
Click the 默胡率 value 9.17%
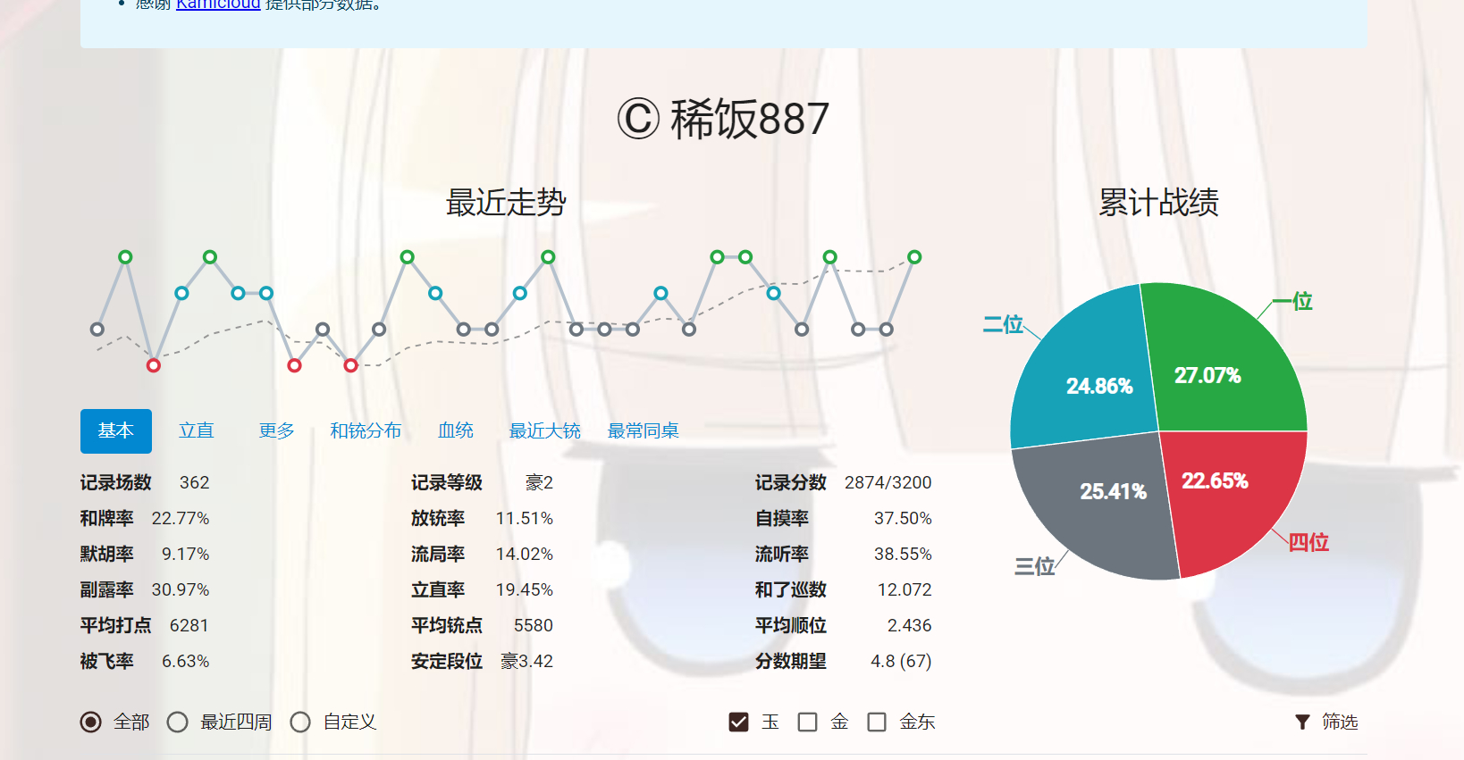(186, 555)
